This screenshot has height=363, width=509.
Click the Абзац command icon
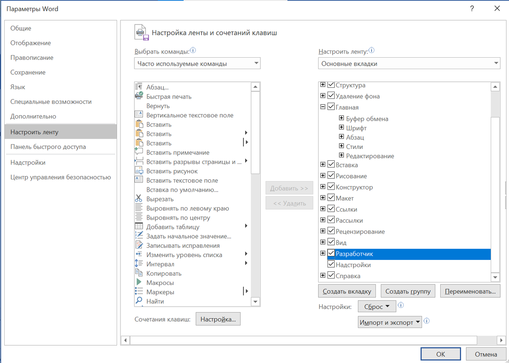pos(139,87)
